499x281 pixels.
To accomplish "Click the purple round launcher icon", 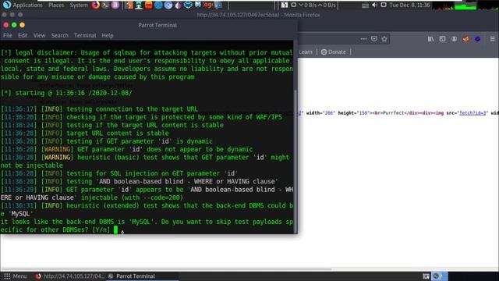I will point(115,5).
